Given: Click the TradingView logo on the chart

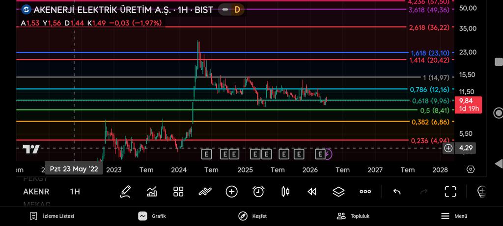Looking at the screenshot, I should tap(31, 149).
